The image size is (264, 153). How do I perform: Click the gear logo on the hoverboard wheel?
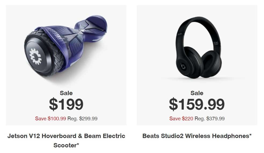pos(35,57)
